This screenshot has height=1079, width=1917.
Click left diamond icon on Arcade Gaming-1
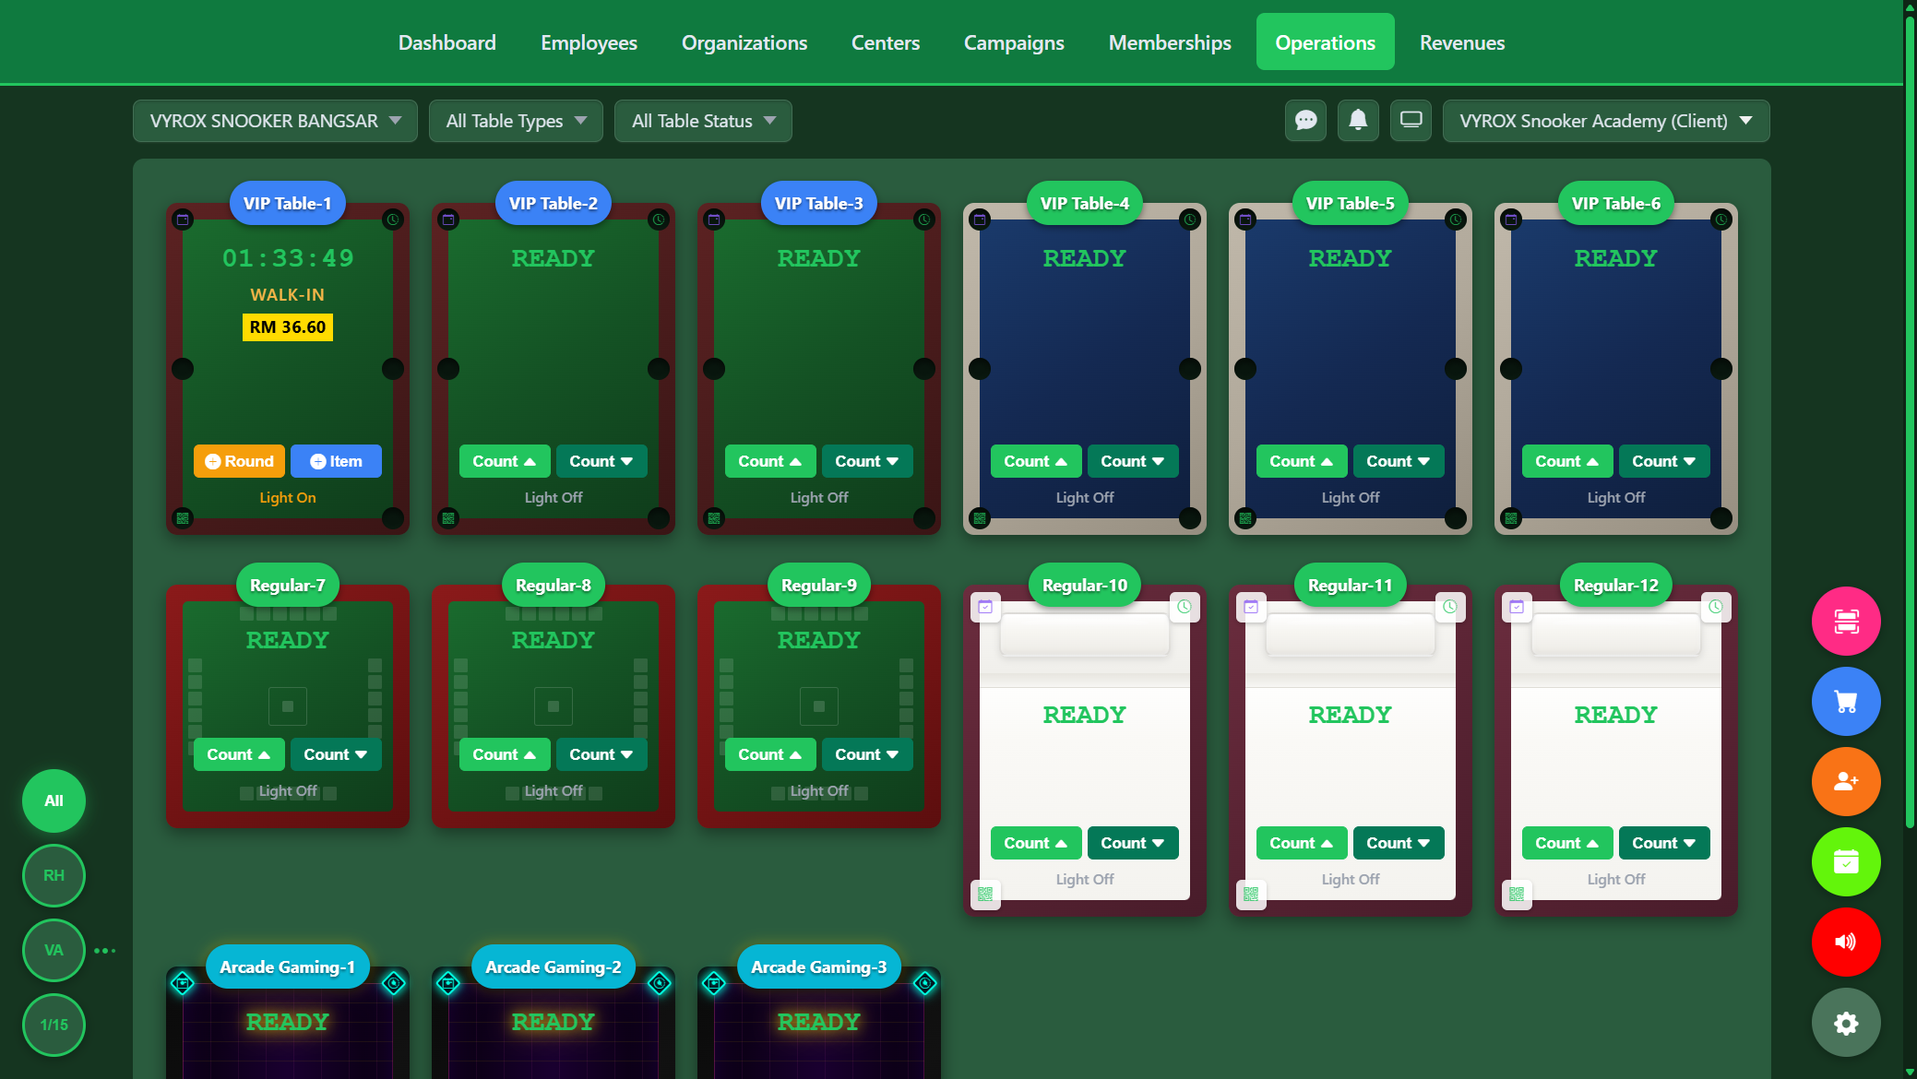pos(183,983)
